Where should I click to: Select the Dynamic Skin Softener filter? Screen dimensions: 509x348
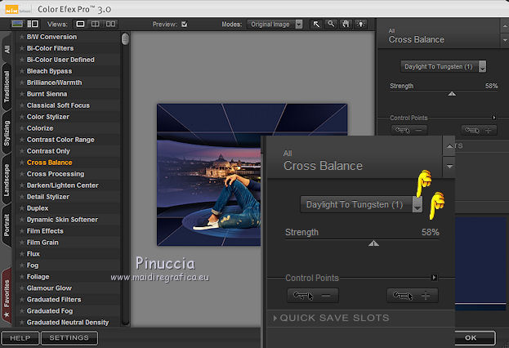(x=62, y=220)
